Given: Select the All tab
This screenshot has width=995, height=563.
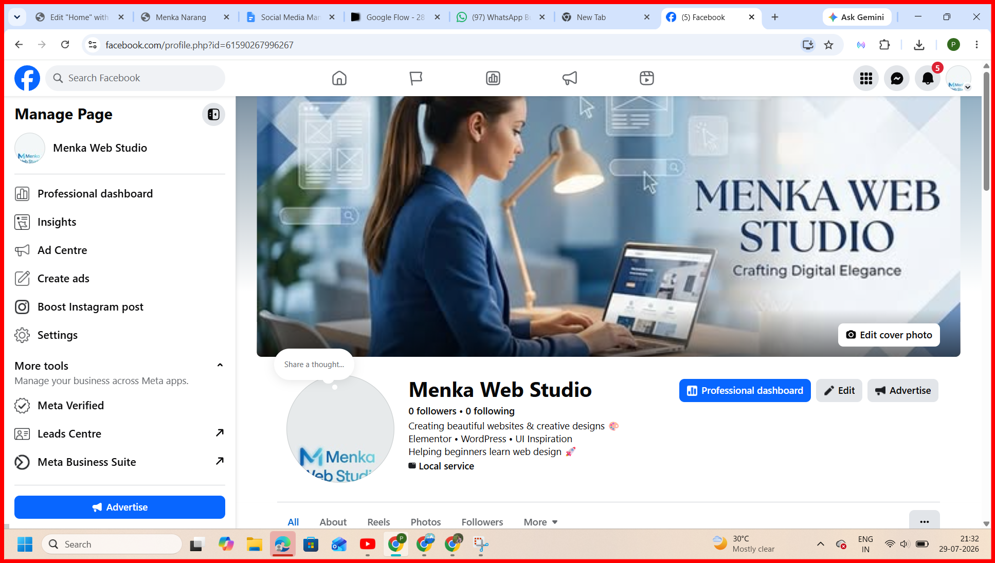Looking at the screenshot, I should tap(293, 522).
